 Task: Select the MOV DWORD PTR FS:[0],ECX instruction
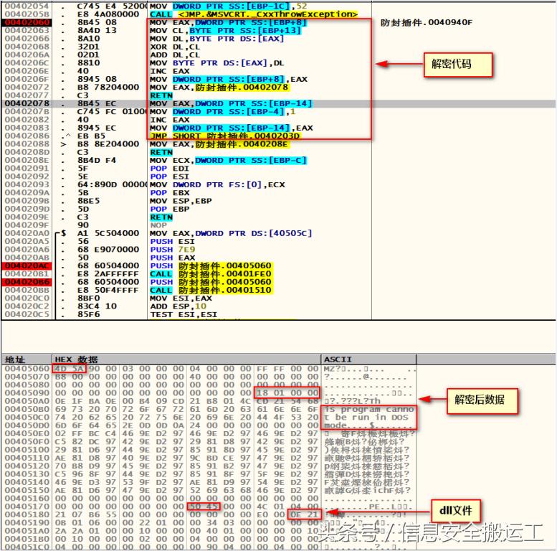point(217,185)
